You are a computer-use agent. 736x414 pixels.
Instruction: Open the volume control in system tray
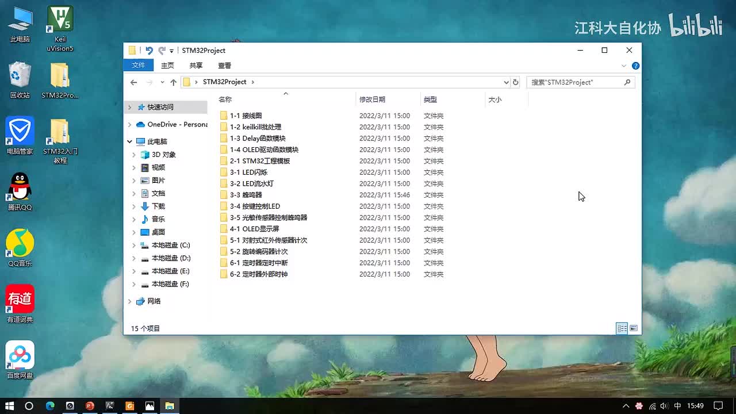[665, 405]
